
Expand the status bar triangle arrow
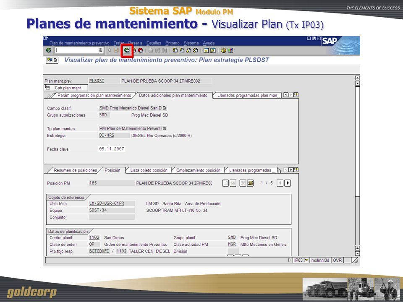coord(289,260)
